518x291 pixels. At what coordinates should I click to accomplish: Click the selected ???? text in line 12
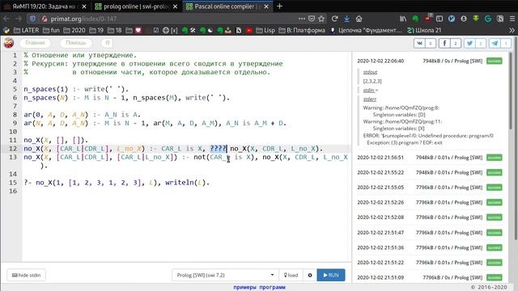(x=218, y=149)
